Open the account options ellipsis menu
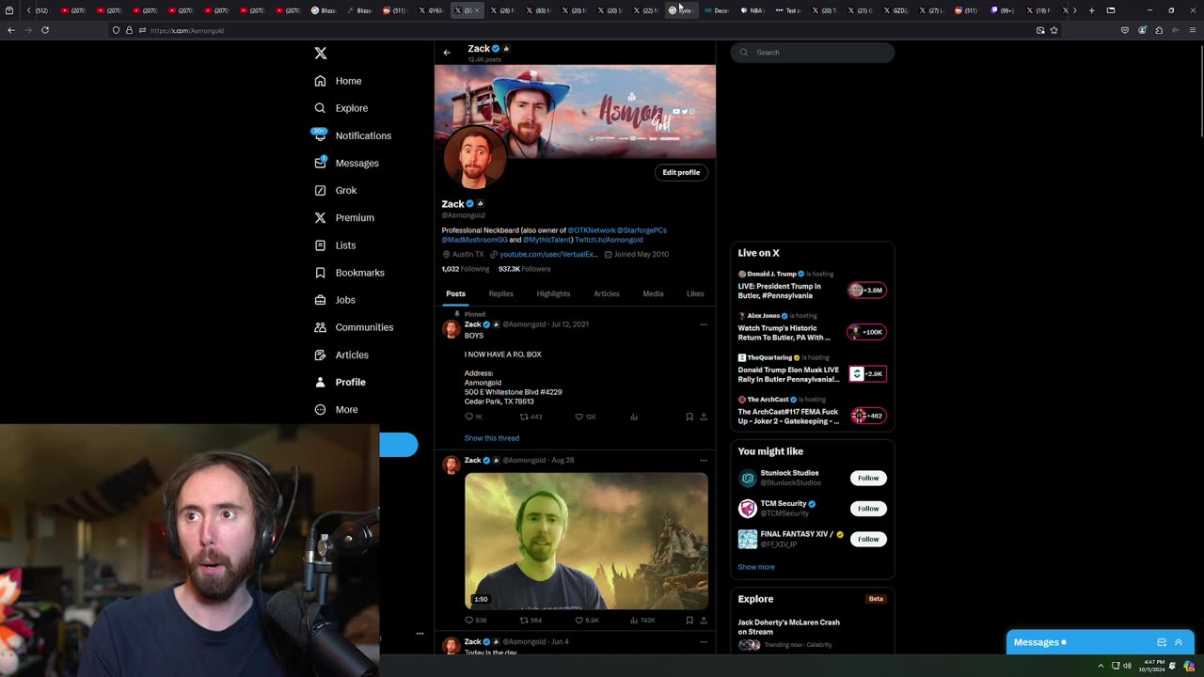Viewport: 1204px width, 677px height. (x=420, y=634)
